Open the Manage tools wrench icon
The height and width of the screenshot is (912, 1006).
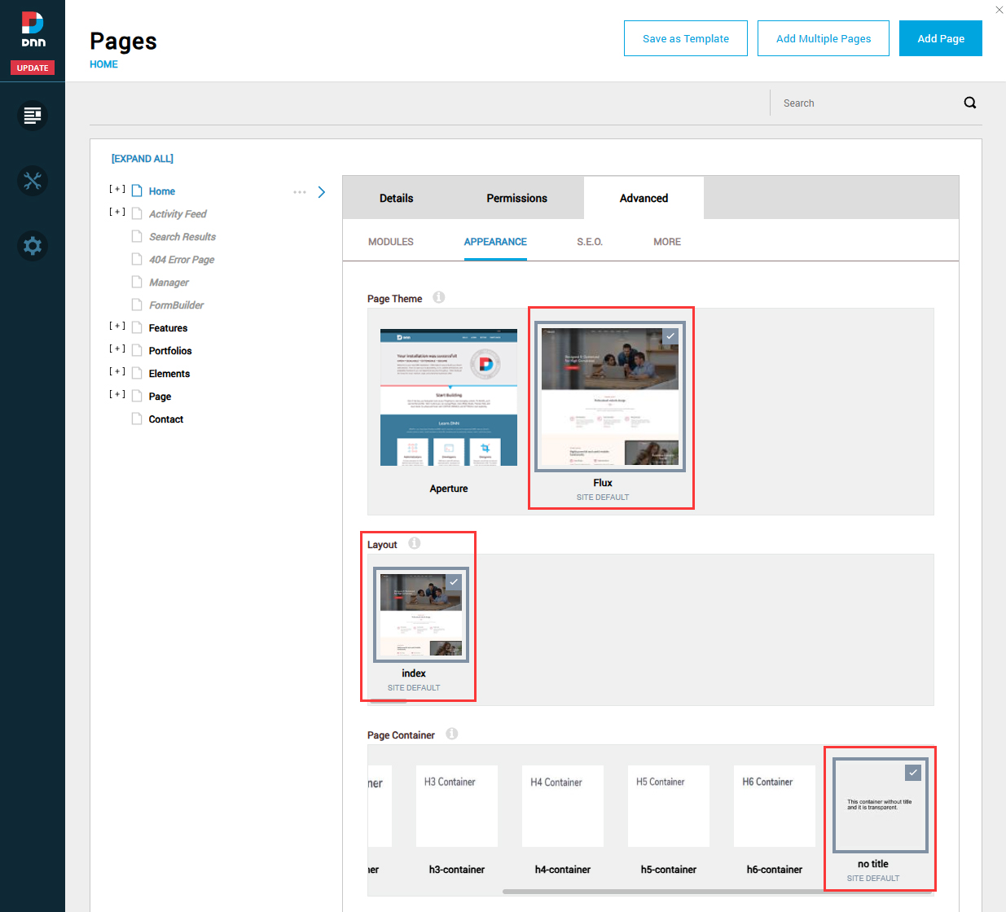click(x=33, y=181)
